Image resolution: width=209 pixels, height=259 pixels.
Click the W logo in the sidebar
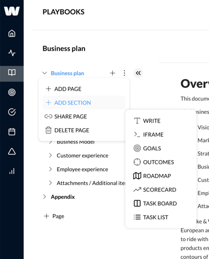[x=12, y=11]
